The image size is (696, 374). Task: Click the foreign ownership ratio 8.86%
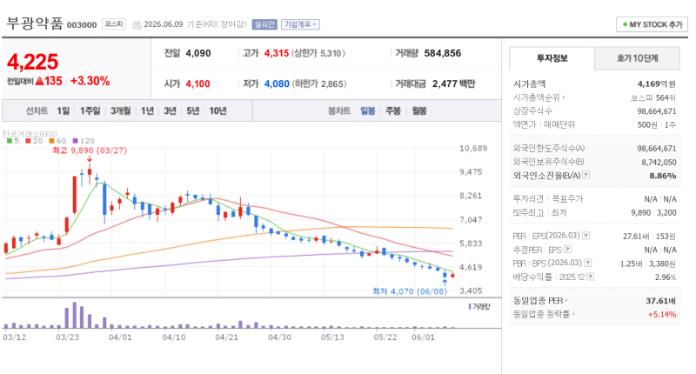pos(663,176)
